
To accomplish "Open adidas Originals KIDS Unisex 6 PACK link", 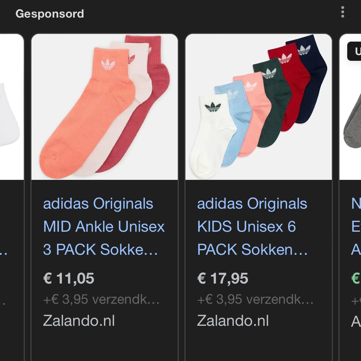I will 252,227.
